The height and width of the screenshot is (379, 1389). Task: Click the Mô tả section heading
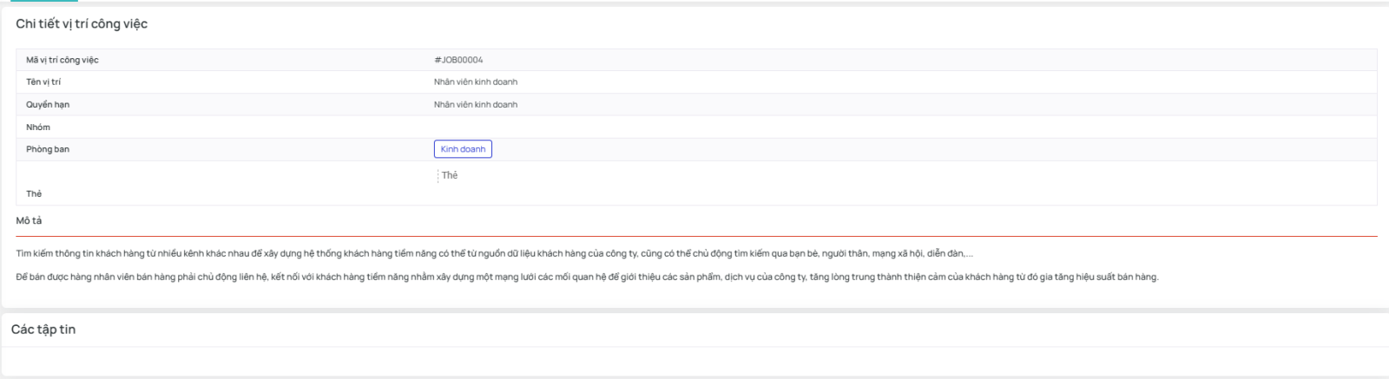[x=29, y=221]
